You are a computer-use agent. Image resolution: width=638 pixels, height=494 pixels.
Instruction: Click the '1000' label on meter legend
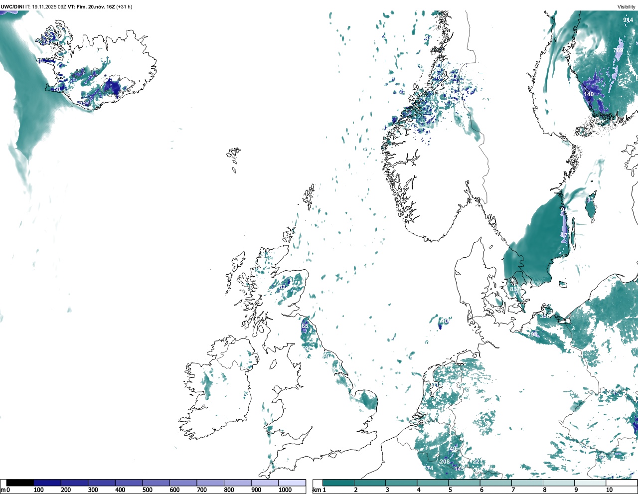point(285,490)
